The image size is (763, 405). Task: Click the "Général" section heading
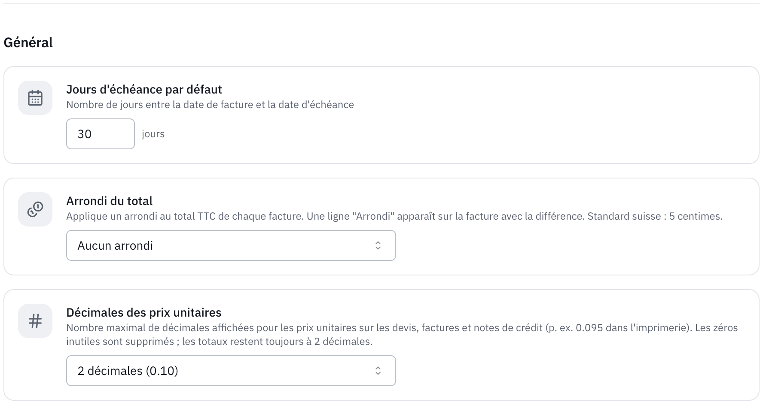[28, 42]
